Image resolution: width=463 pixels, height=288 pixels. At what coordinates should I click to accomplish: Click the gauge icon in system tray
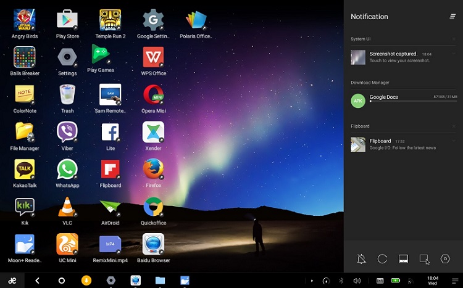[326, 281]
